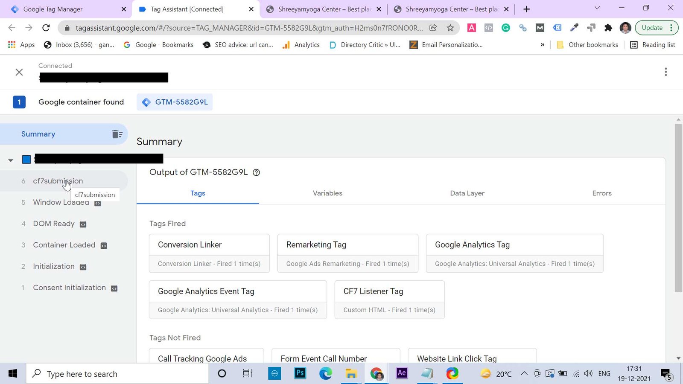Click the scrollbar down arrow
This screenshot has width=683, height=384.
[678, 358]
